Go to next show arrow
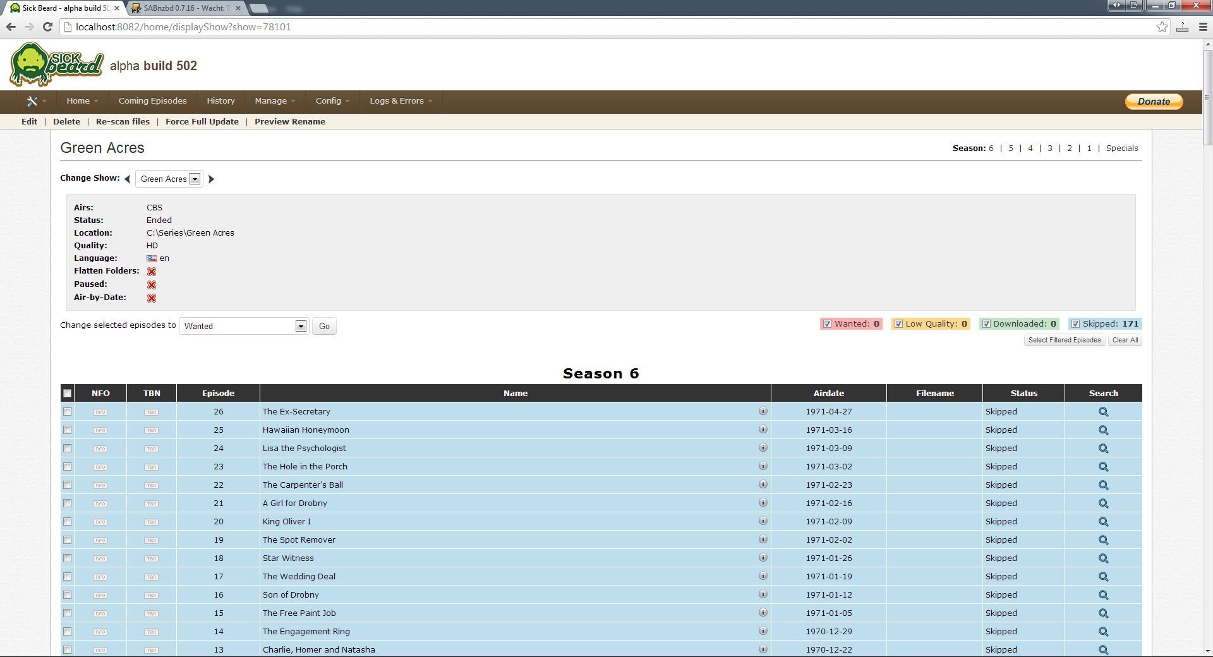1213x657 pixels. (x=211, y=179)
